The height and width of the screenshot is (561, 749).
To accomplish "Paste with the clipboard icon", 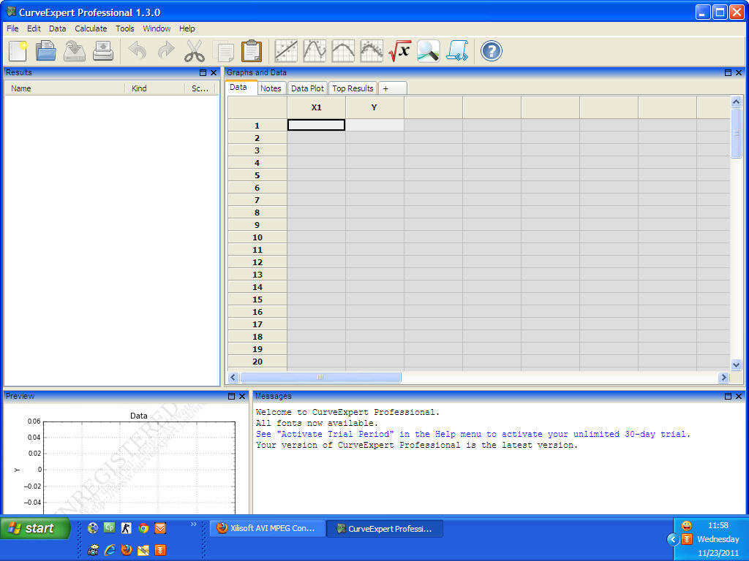I will [252, 51].
